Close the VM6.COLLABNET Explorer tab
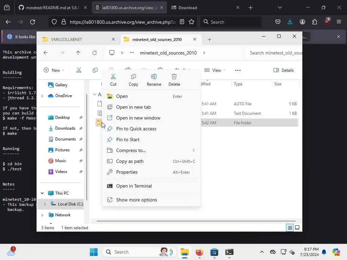Image resolution: width=347 pixels, height=260 pixels. 113,39
